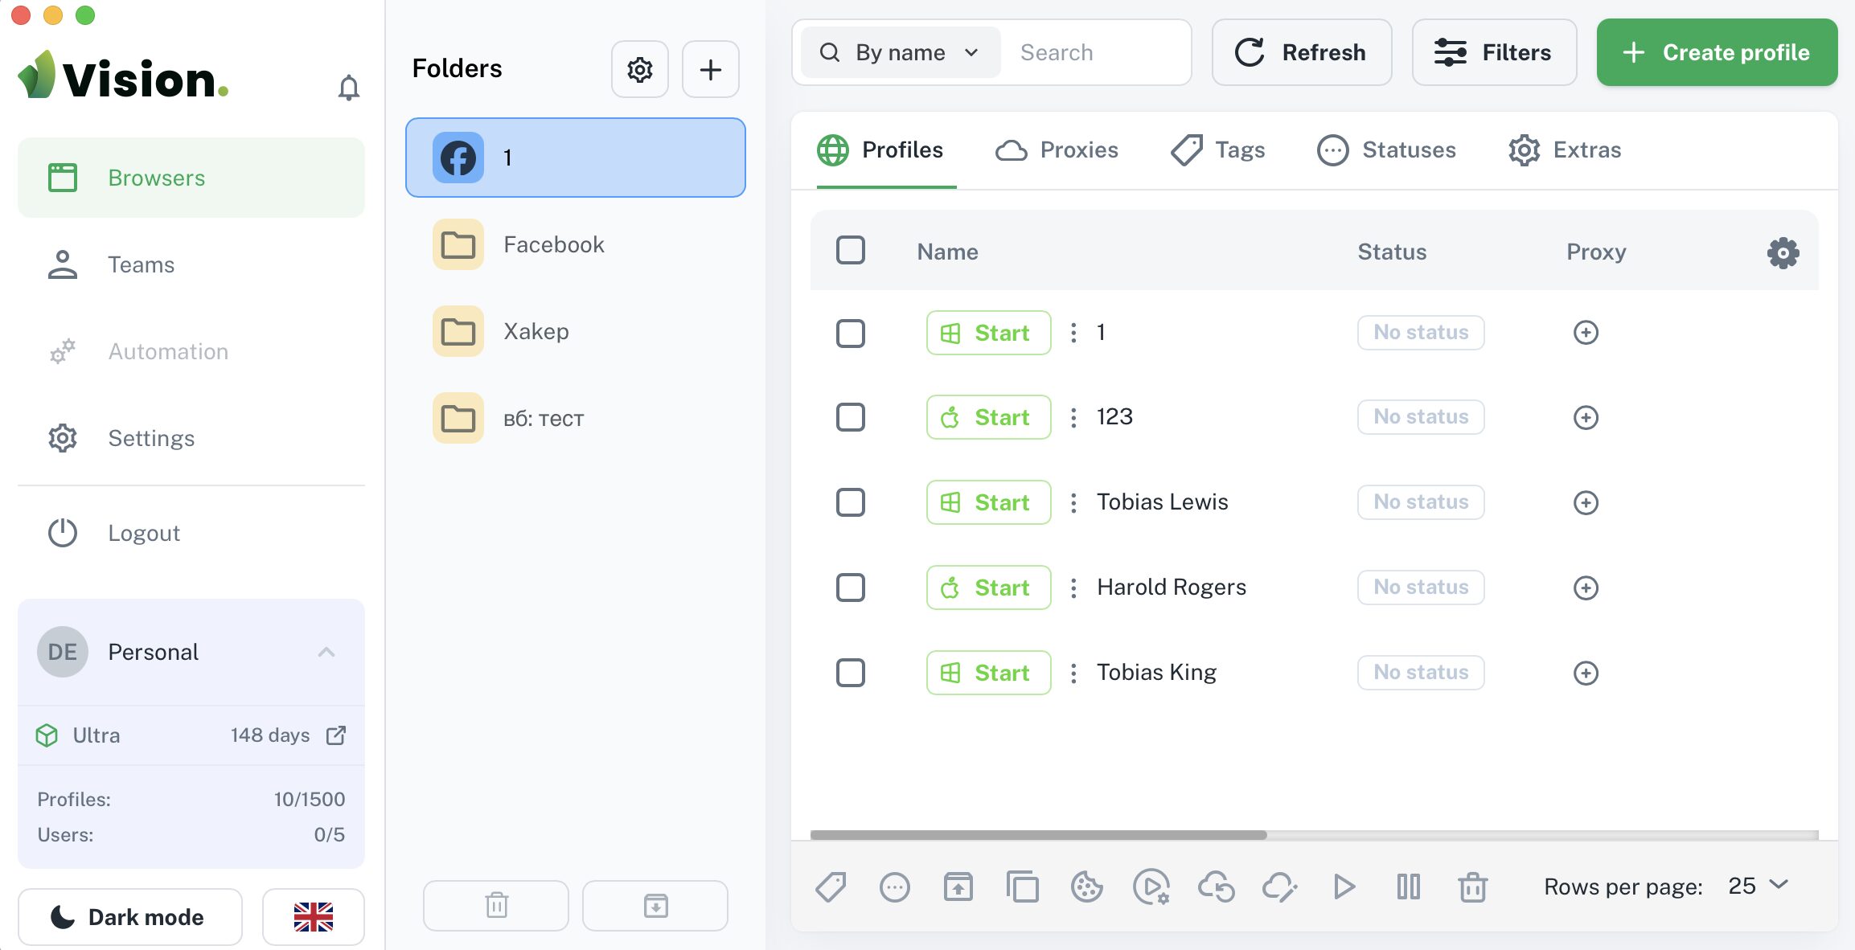Click the tag icon in bottom toolbar
The width and height of the screenshot is (1855, 950).
(831, 887)
